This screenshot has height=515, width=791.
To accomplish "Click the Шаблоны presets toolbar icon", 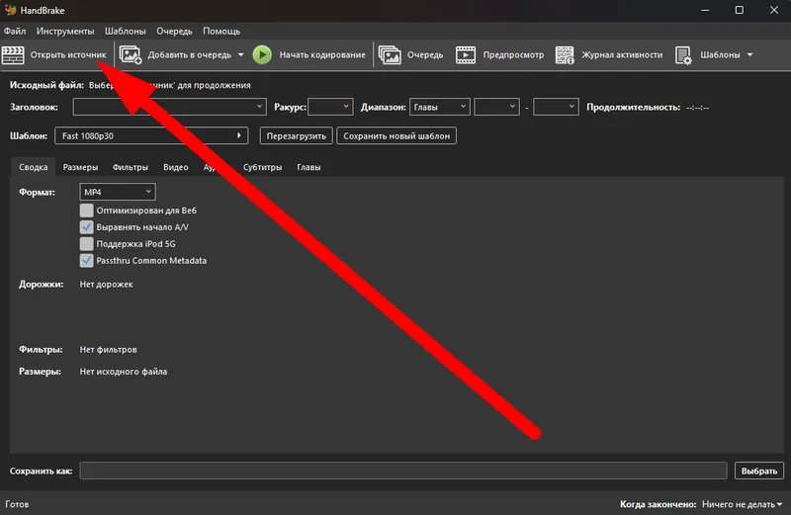I will (683, 55).
